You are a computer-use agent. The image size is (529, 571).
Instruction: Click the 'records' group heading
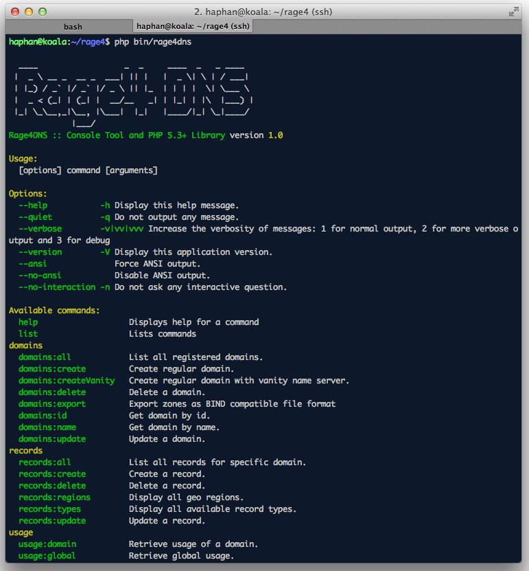pyautogui.click(x=25, y=451)
